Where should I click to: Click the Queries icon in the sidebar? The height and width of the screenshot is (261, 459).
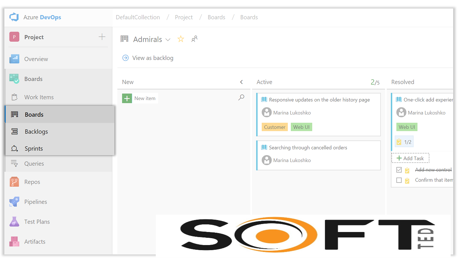[x=14, y=163]
